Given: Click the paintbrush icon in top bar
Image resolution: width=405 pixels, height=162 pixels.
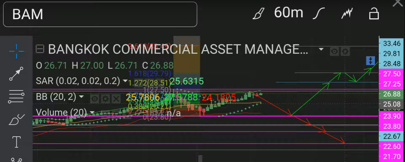Looking at the screenshot, I should coord(258,14).
